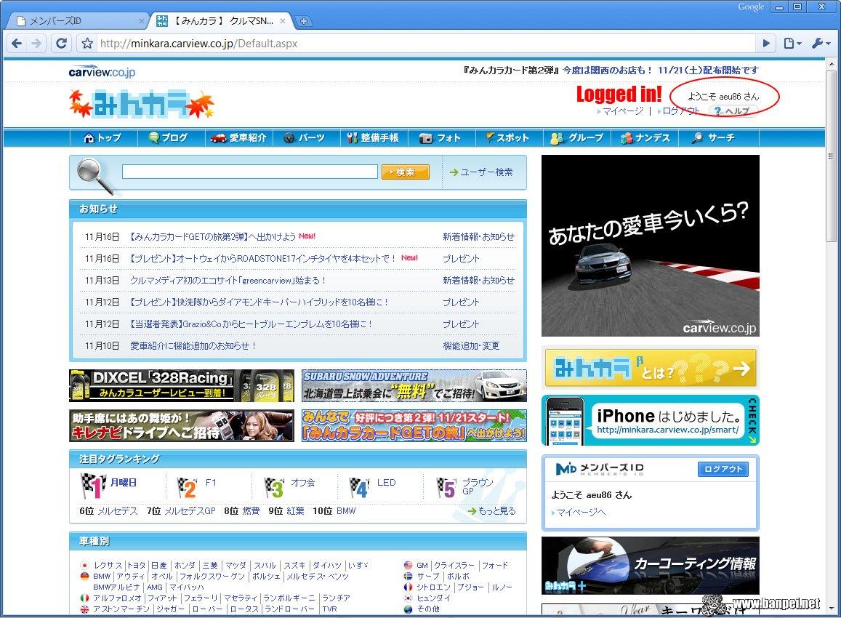Click the みんカラβとは banner
841x618 pixels.
(651, 368)
